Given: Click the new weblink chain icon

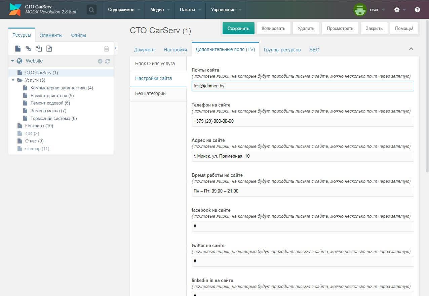Looking at the screenshot, I should coord(29,49).
